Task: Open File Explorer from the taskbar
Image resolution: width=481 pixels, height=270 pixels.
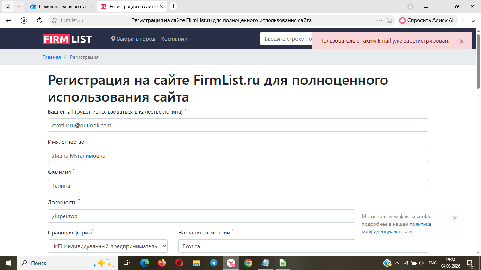Action: tap(196, 263)
